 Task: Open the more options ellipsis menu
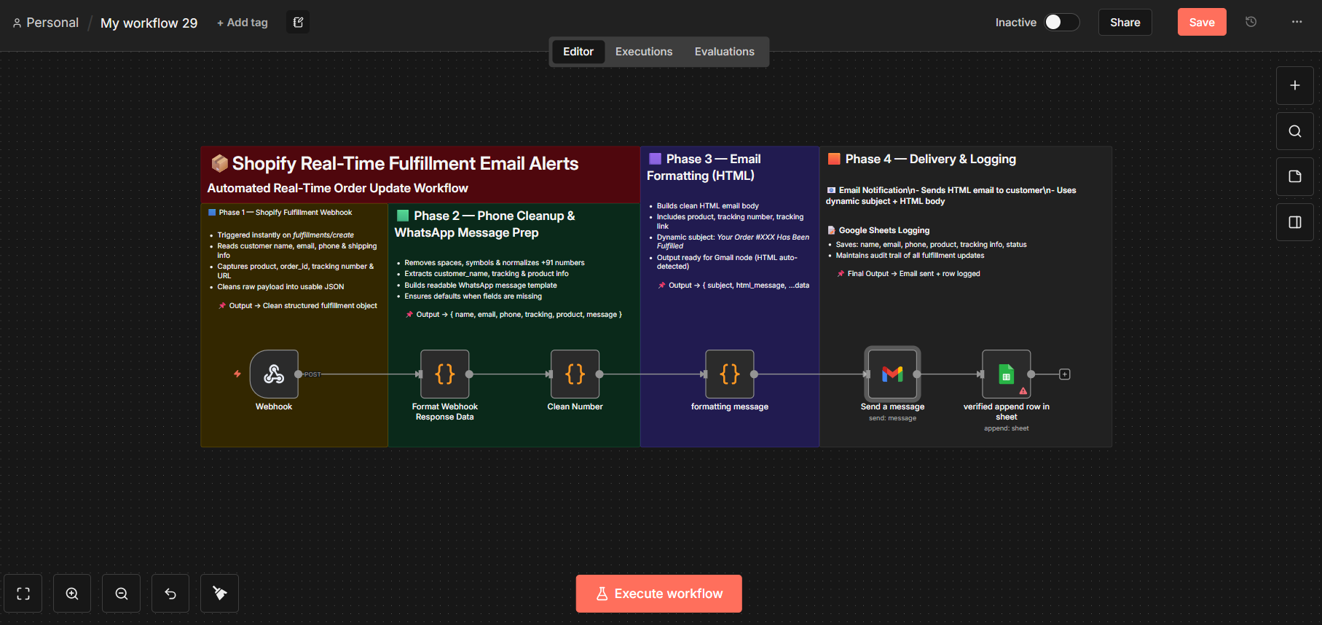(1297, 23)
